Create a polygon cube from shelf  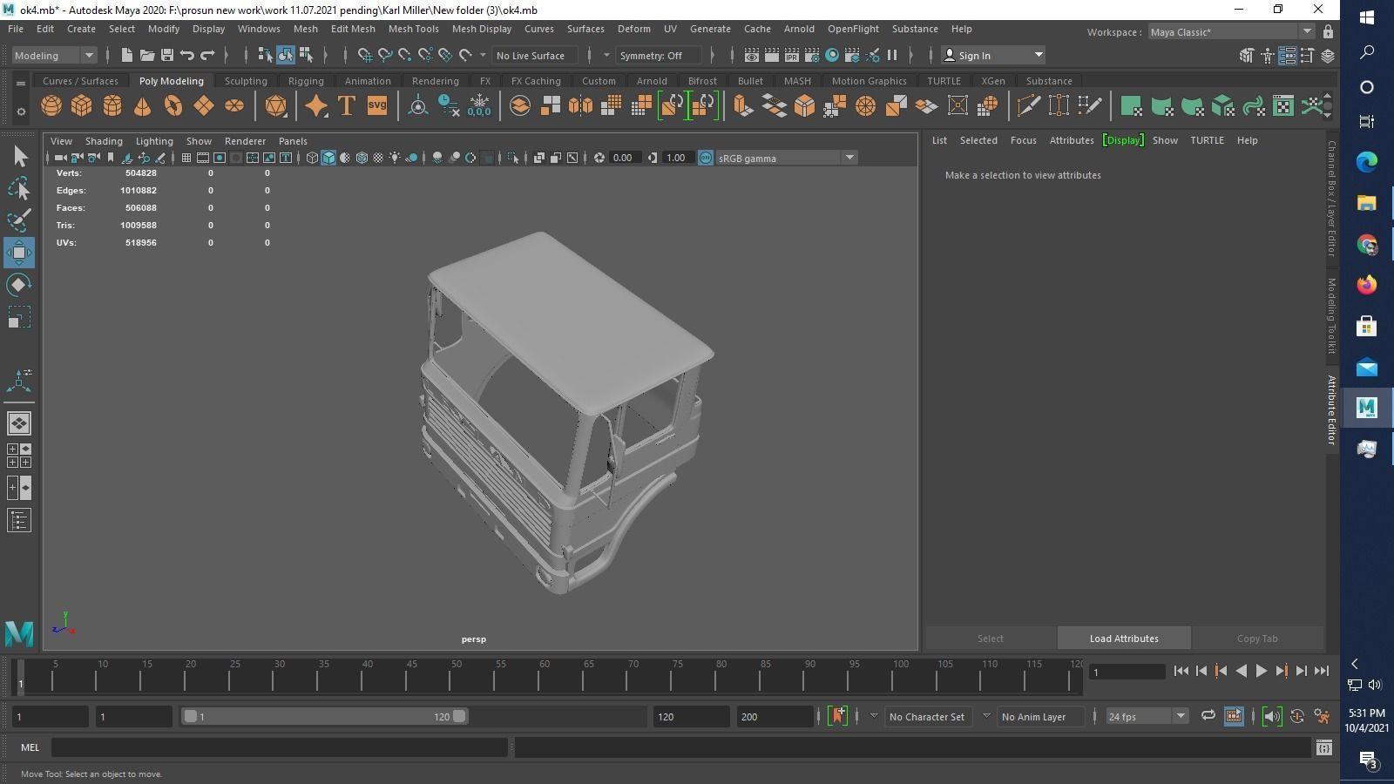(x=82, y=106)
